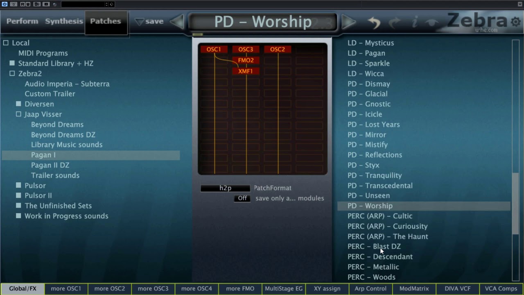Click the faded icon next to info icon
Screen dimensions: 524x295
pyautogui.click(x=431, y=23)
